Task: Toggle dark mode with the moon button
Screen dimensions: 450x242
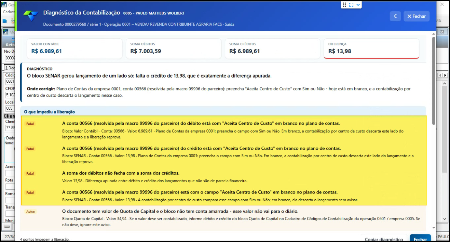Action: (395, 16)
